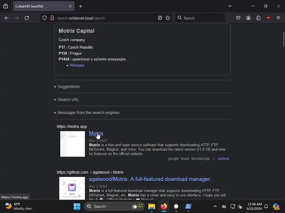Screen dimensions: 285x213
Task: Open Extensions puzzle icon
Action: pyautogui.click(x=258, y=18)
